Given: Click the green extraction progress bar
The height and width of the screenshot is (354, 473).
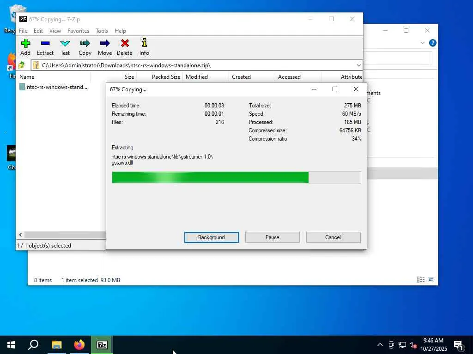Looking at the screenshot, I should pyautogui.click(x=236, y=177).
